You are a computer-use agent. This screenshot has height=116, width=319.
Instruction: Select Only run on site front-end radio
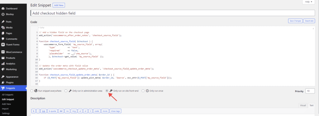[107, 91]
